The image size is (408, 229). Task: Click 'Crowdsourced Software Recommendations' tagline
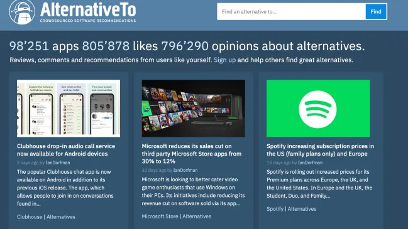(x=88, y=21)
